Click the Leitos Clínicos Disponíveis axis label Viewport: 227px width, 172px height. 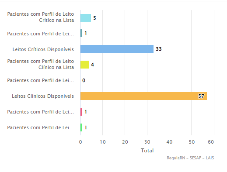point(43,96)
